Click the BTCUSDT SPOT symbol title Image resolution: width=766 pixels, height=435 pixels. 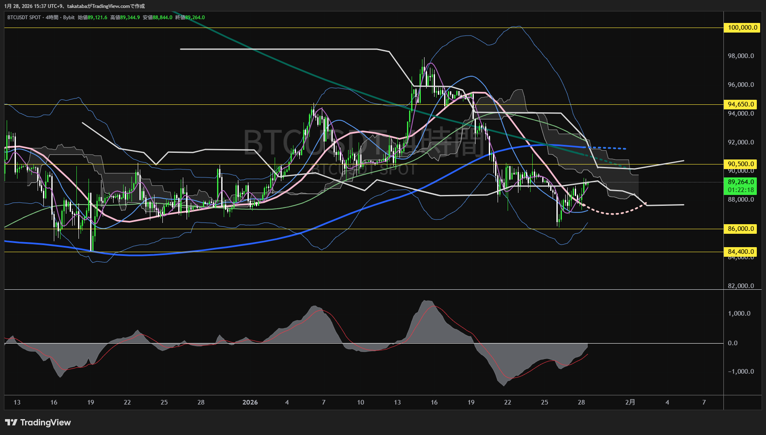(24, 18)
